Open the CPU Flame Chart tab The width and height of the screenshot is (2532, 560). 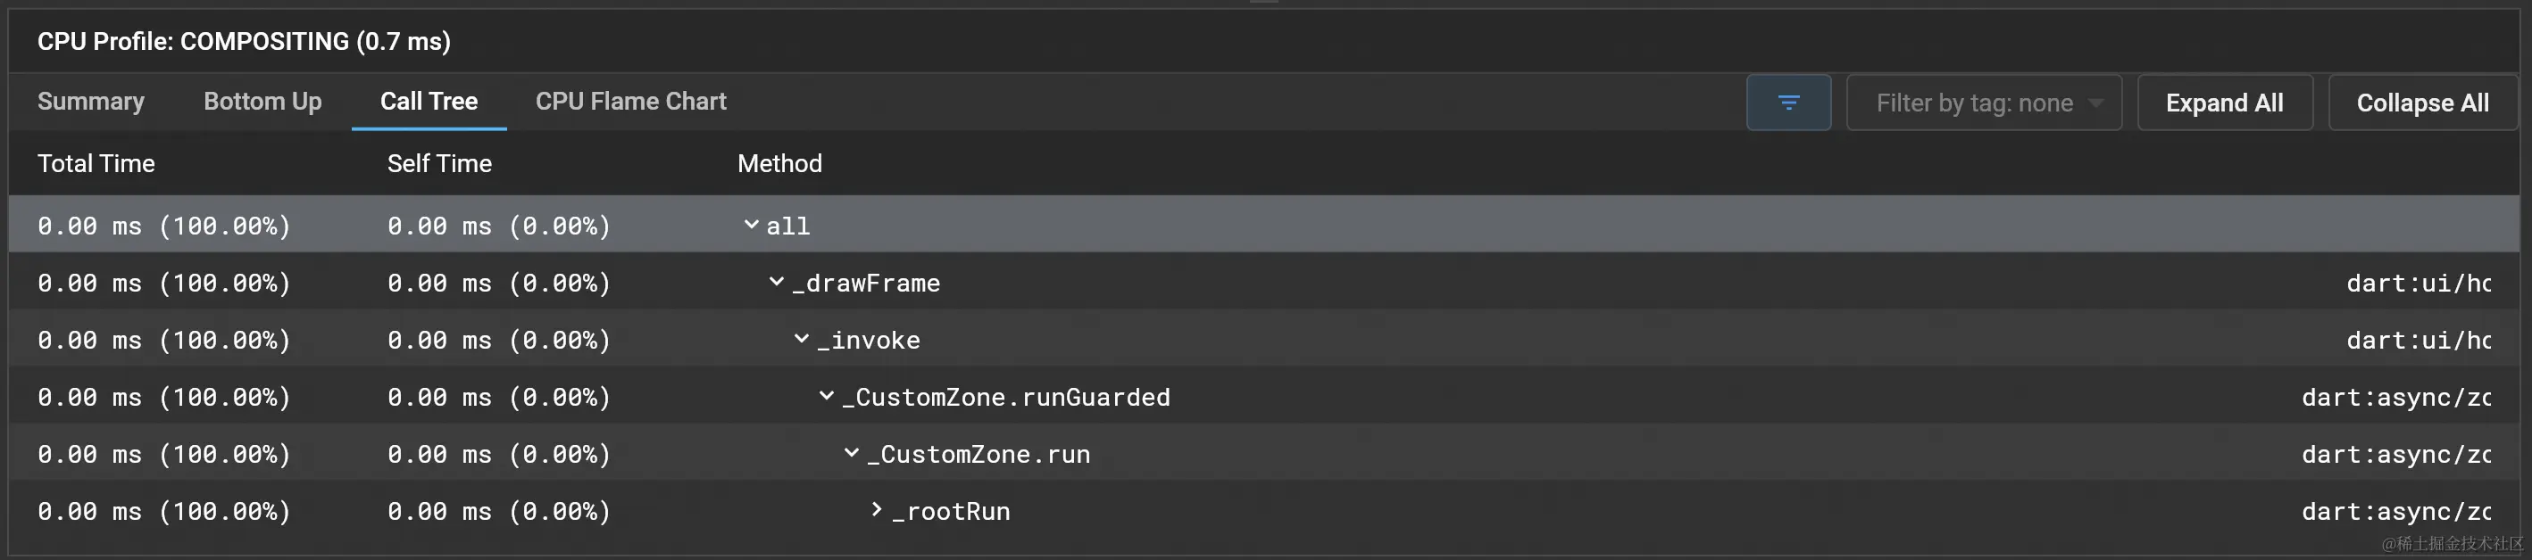point(631,101)
